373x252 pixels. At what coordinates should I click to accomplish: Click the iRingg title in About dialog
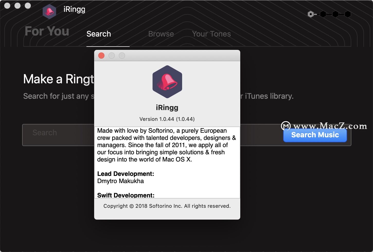167,107
